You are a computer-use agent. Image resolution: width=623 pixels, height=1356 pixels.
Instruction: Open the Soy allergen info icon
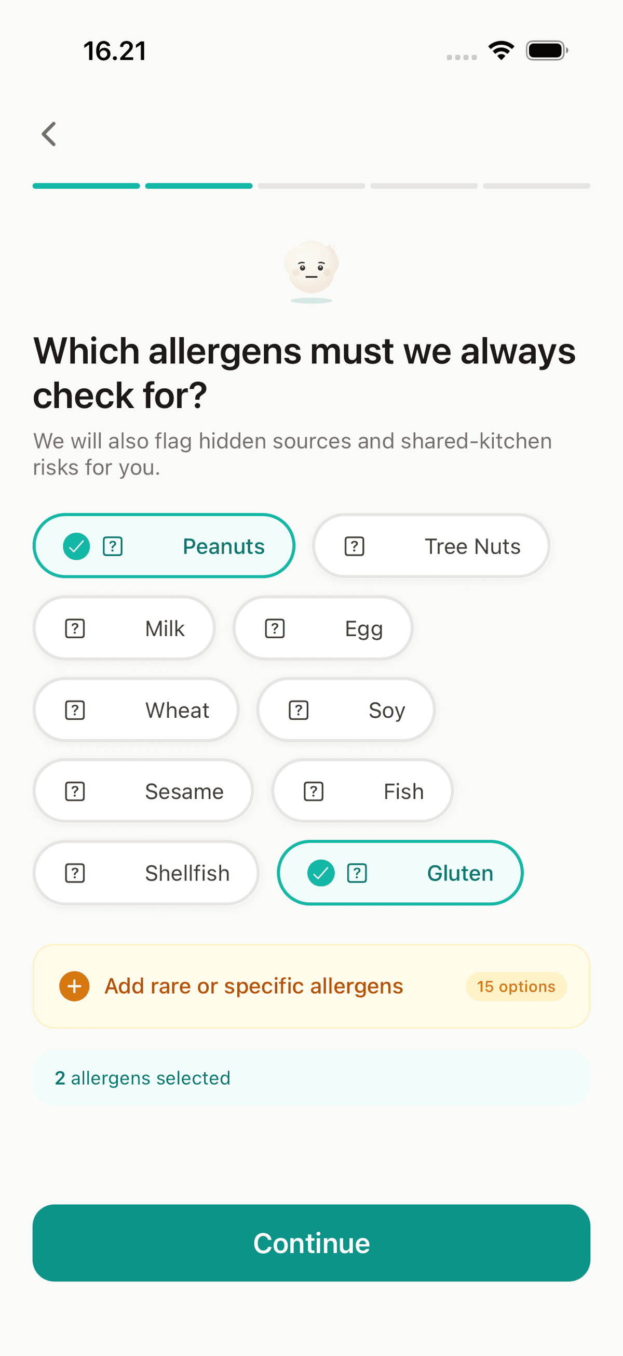pos(297,709)
